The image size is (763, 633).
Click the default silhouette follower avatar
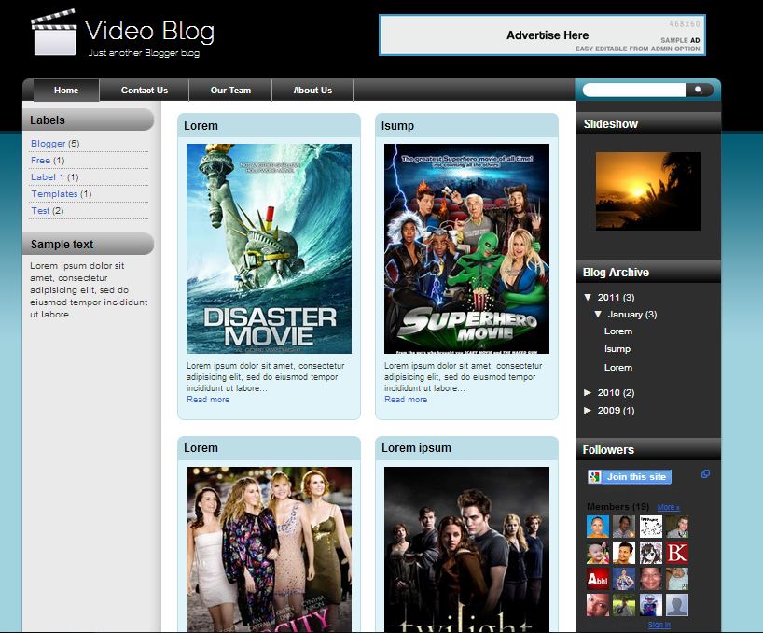coord(677,605)
